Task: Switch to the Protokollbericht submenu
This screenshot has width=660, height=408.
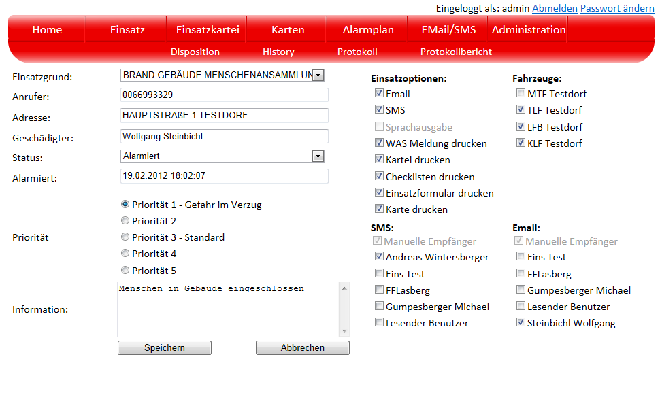Action: 456,52
